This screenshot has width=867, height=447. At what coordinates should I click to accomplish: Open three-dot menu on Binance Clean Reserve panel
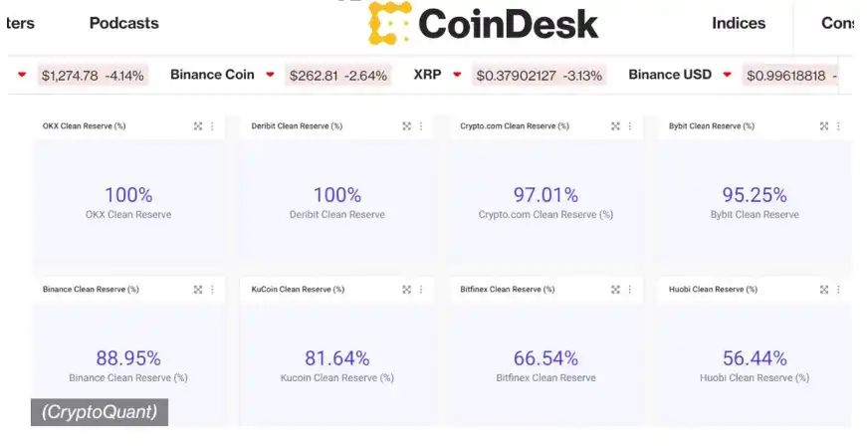coord(212,290)
